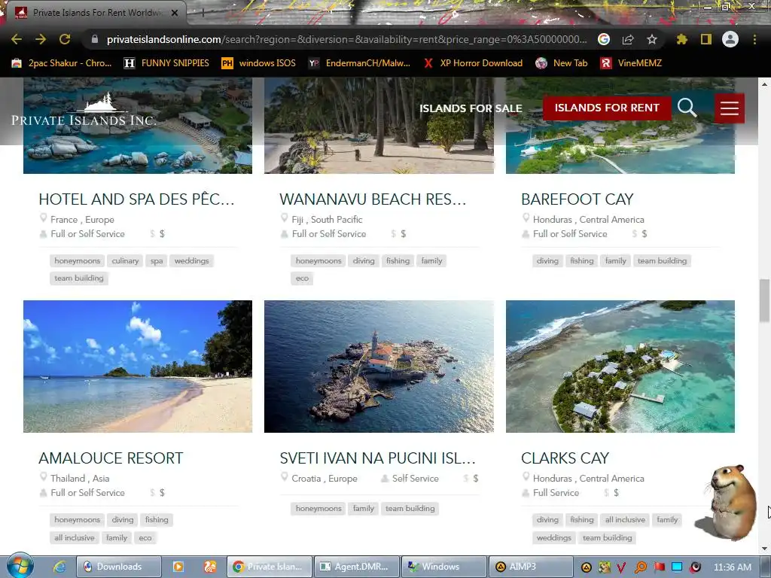Click scrollbar down arrow
The image size is (771, 578).
click(x=764, y=549)
